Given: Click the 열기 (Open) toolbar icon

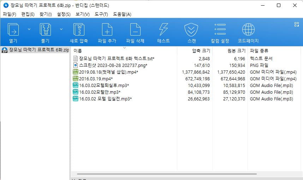Looking at the screenshot, I should [13, 30].
